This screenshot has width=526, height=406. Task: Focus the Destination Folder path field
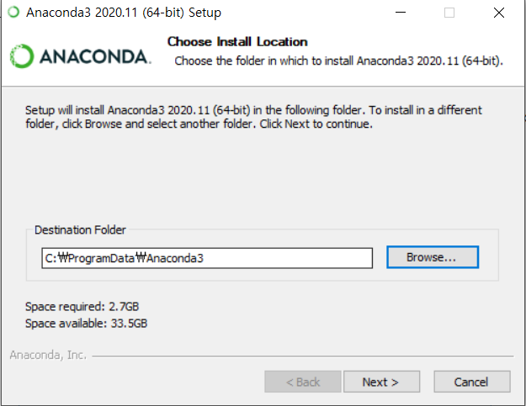pyautogui.click(x=207, y=258)
